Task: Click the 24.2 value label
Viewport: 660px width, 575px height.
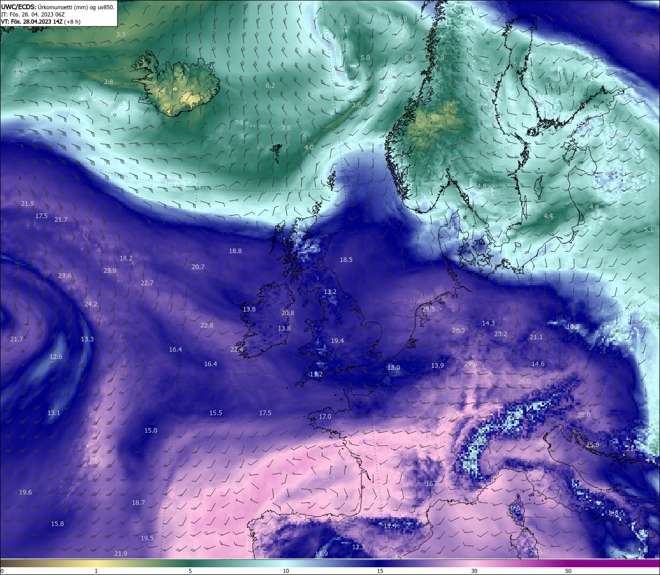Action: [x=91, y=304]
